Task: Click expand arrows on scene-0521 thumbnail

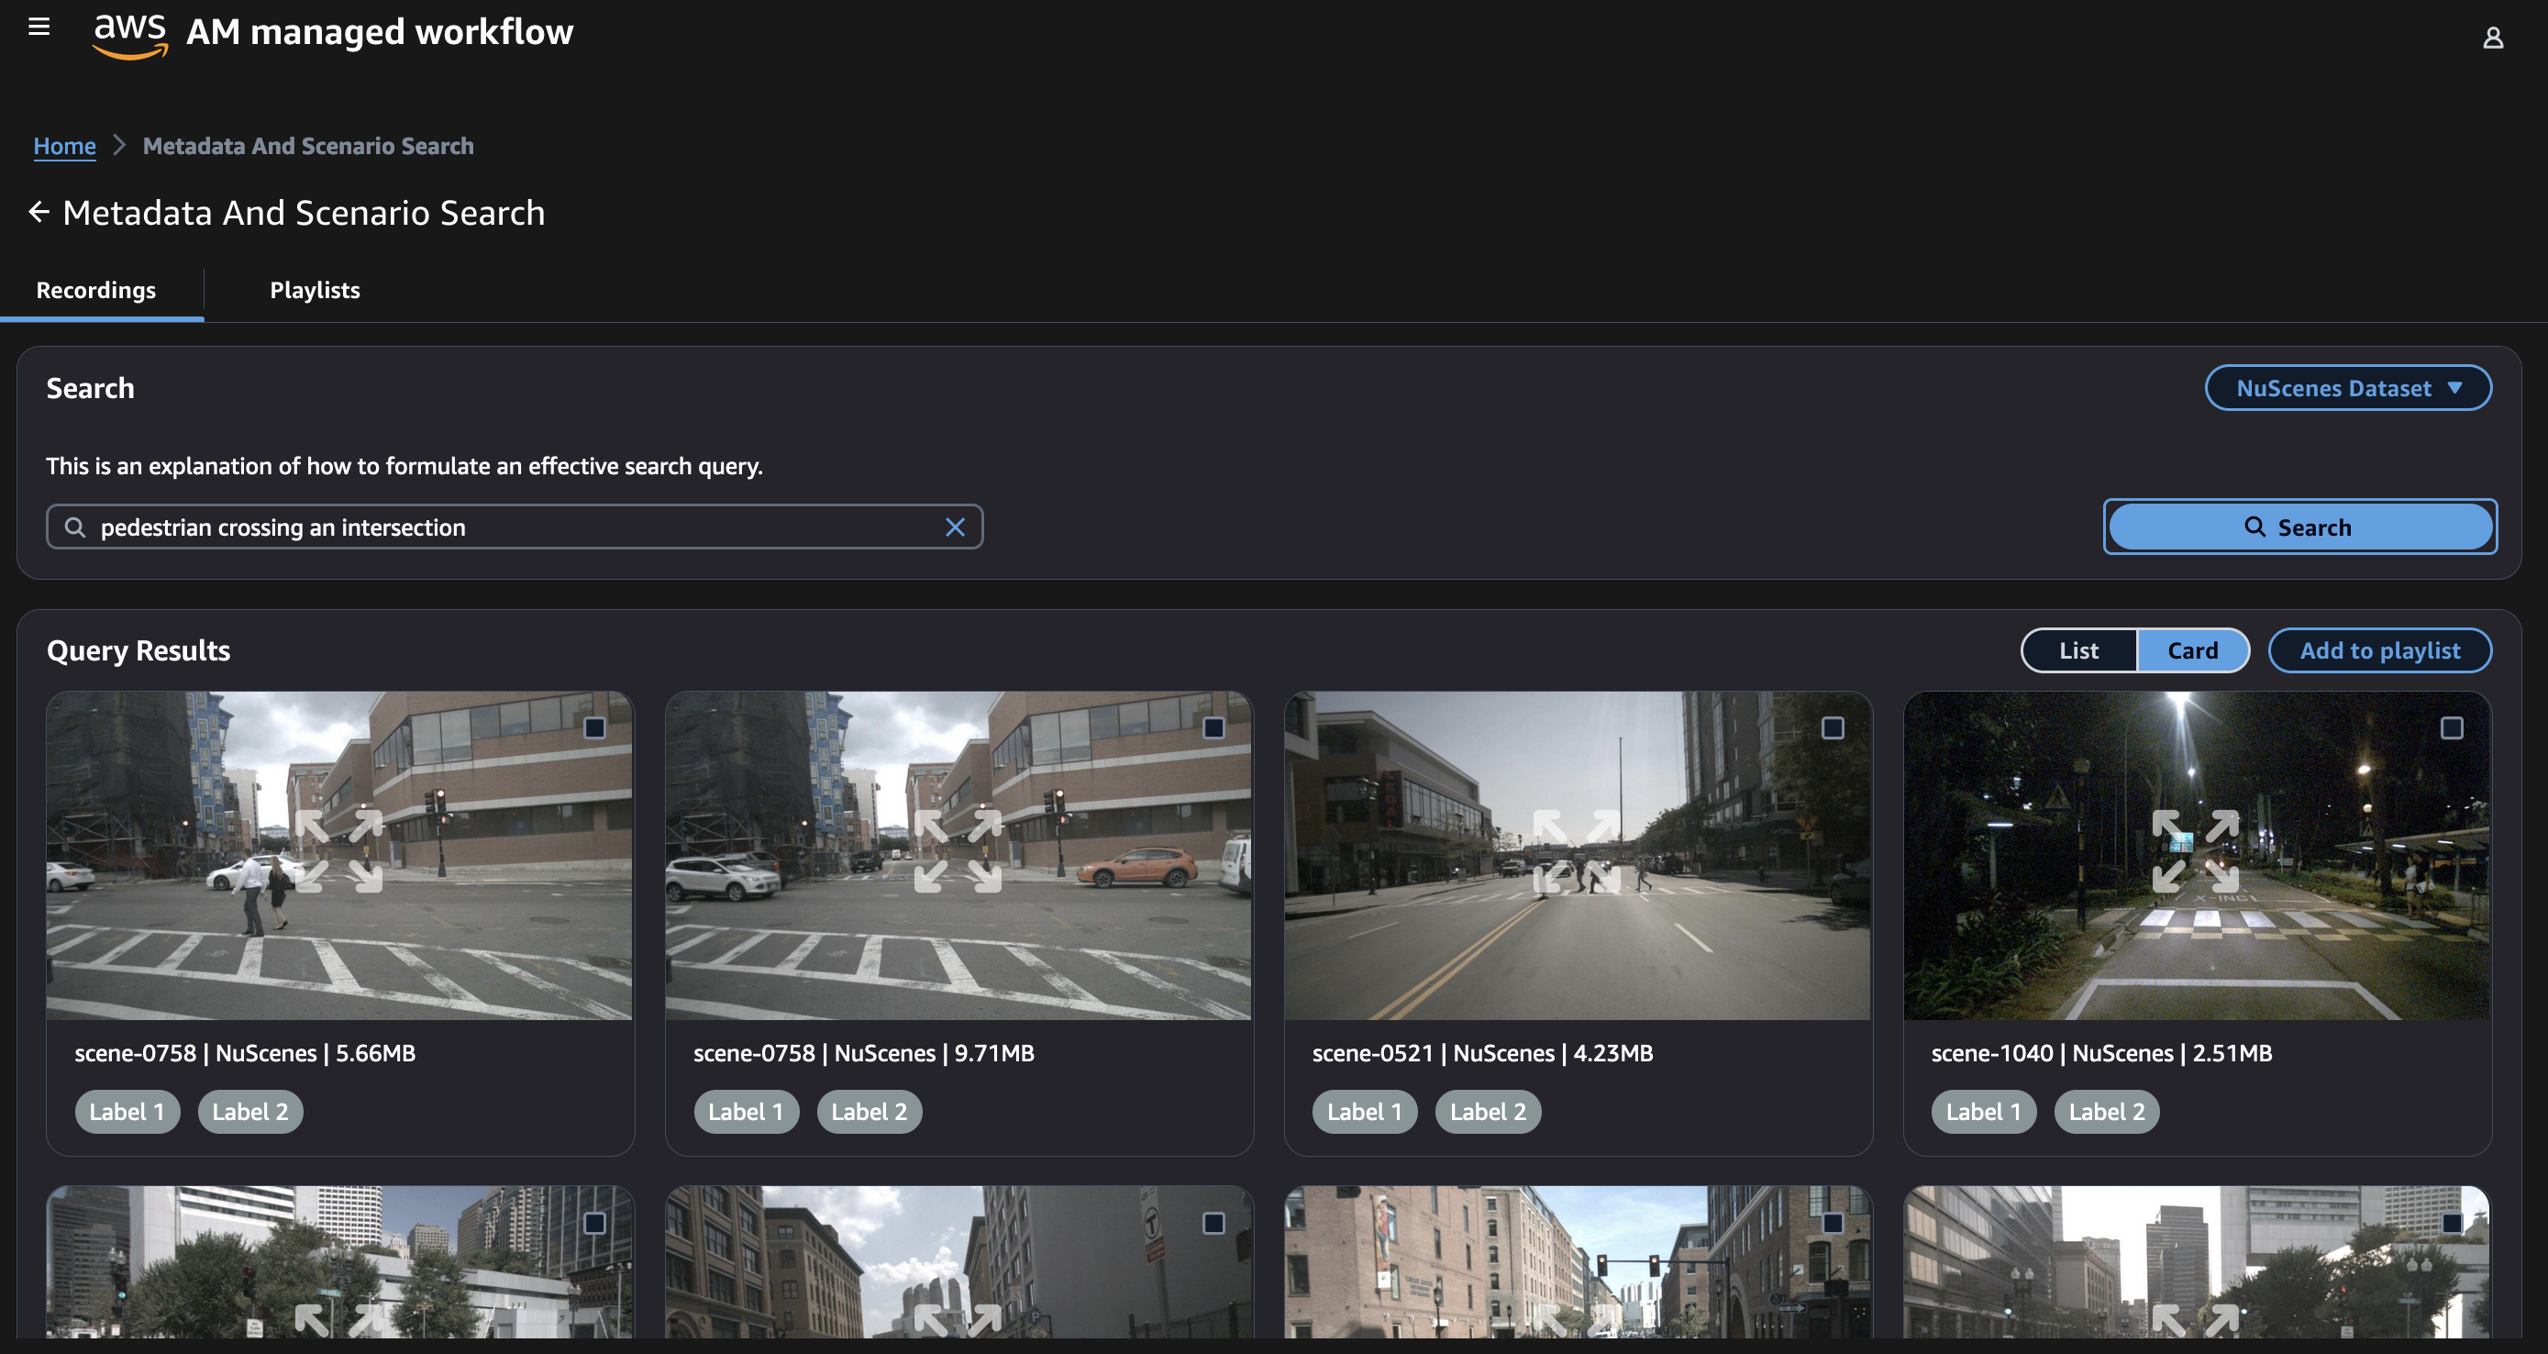Action: 1577,851
